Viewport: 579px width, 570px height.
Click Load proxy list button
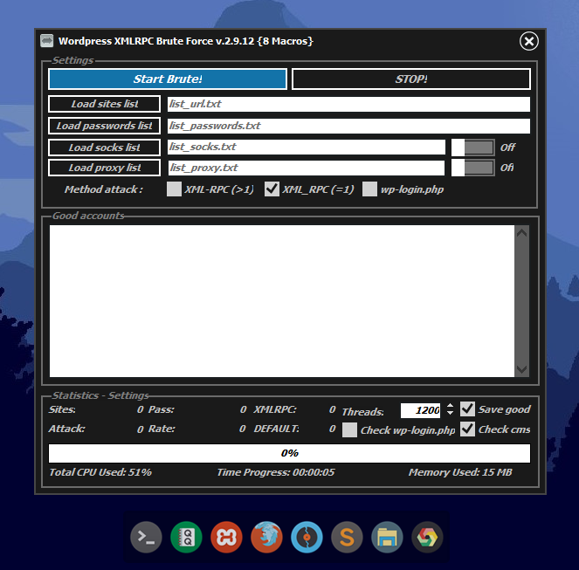coord(105,168)
